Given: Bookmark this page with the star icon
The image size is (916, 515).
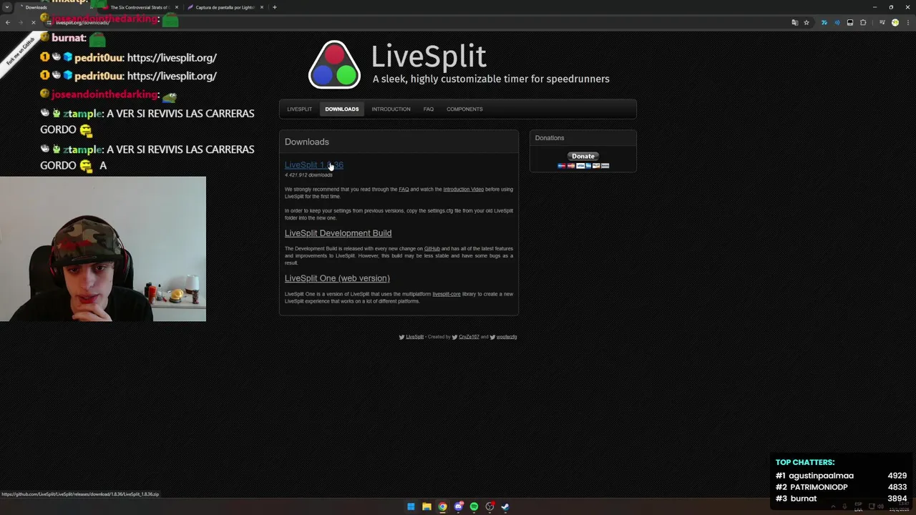Looking at the screenshot, I should click(807, 23).
